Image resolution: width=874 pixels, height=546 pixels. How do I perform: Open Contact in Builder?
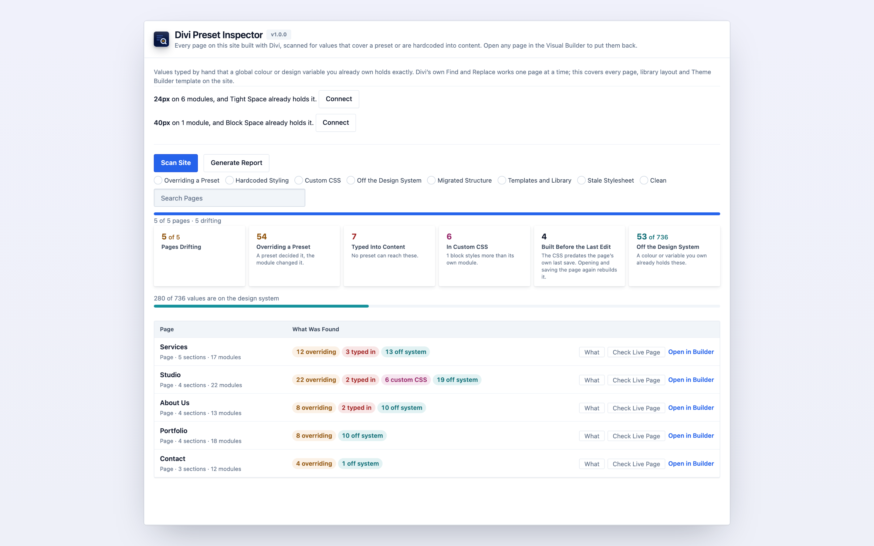point(691,463)
